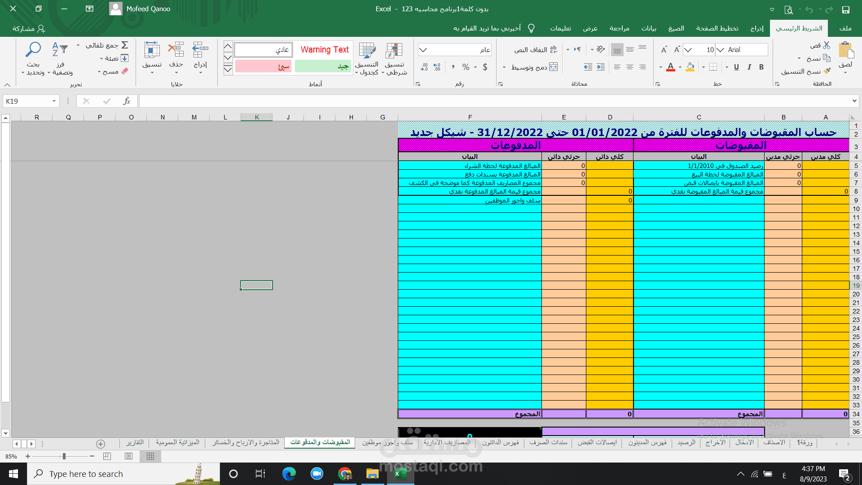This screenshot has width=862, height=485.
Task: Click the Find and Select magnifier
Action: (33, 49)
